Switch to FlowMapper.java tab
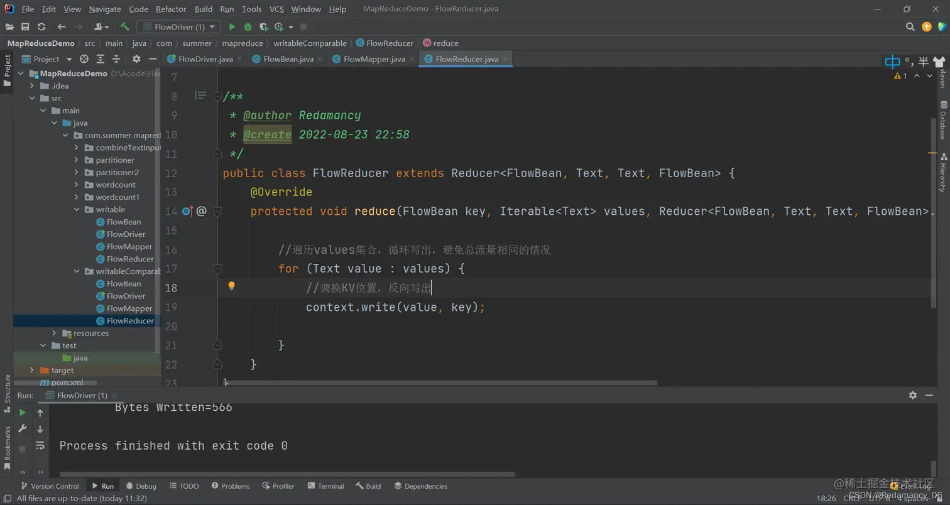The height and width of the screenshot is (505, 950). point(374,59)
